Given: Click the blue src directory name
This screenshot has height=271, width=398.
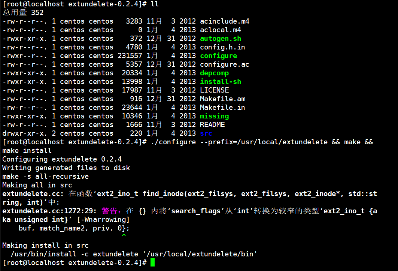Looking at the screenshot, I should coord(206,133).
